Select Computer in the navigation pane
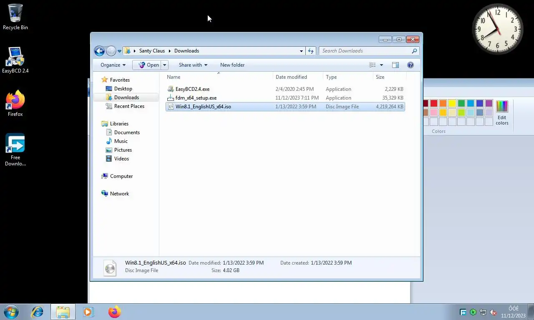This screenshot has height=320, width=534. (x=121, y=176)
